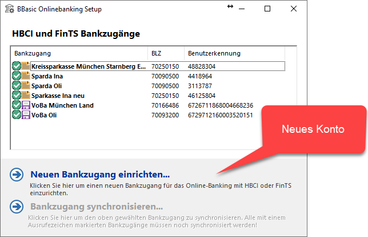This screenshot has height=237, width=368.
Task: Click the orange document icon beside Kreissparkasse München Starnberg
Action: [26, 66]
